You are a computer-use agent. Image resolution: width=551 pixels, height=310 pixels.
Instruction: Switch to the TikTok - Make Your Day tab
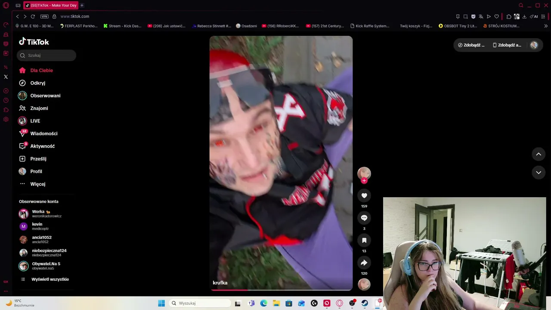[x=51, y=6]
